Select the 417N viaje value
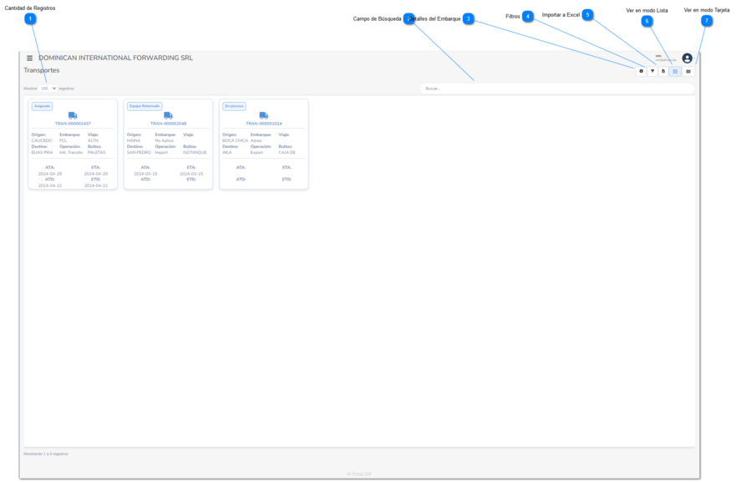The height and width of the screenshot is (482, 736). (93, 140)
